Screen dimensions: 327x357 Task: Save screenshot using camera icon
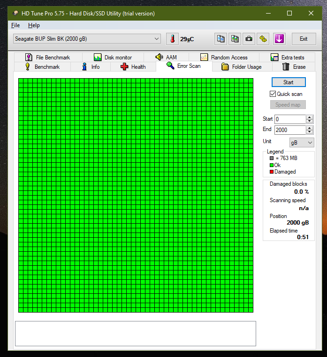point(249,39)
